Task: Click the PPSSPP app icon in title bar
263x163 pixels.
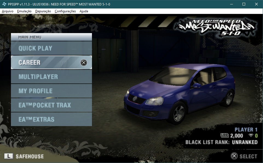Action: (4, 4)
